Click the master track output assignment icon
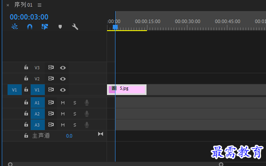The width and height of the screenshot is (266, 166). click(101, 134)
